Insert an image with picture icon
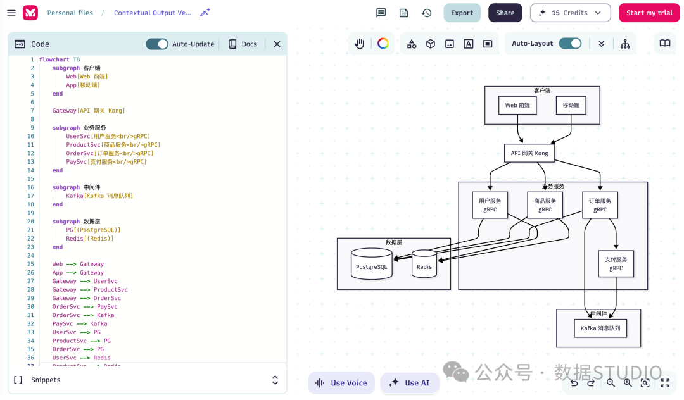 coord(449,44)
